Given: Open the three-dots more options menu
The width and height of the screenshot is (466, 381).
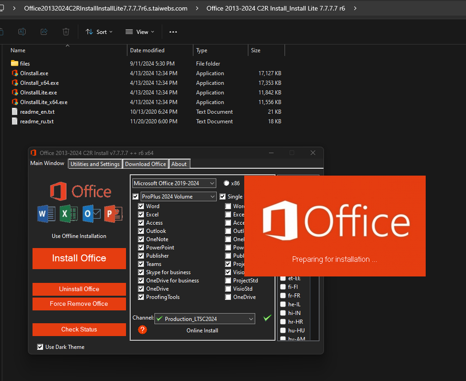Looking at the screenshot, I should coord(173,32).
